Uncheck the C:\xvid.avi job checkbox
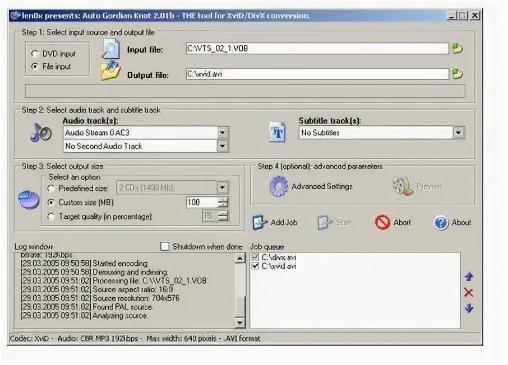 click(255, 266)
